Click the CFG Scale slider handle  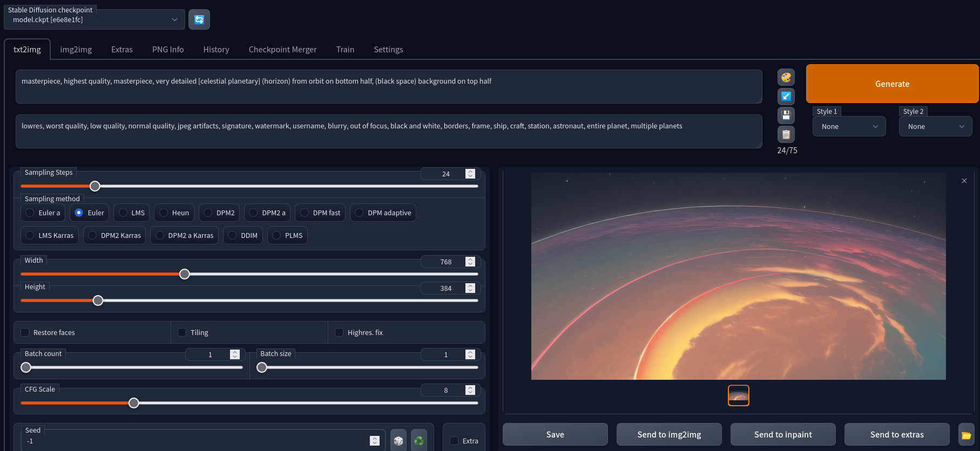pos(134,403)
